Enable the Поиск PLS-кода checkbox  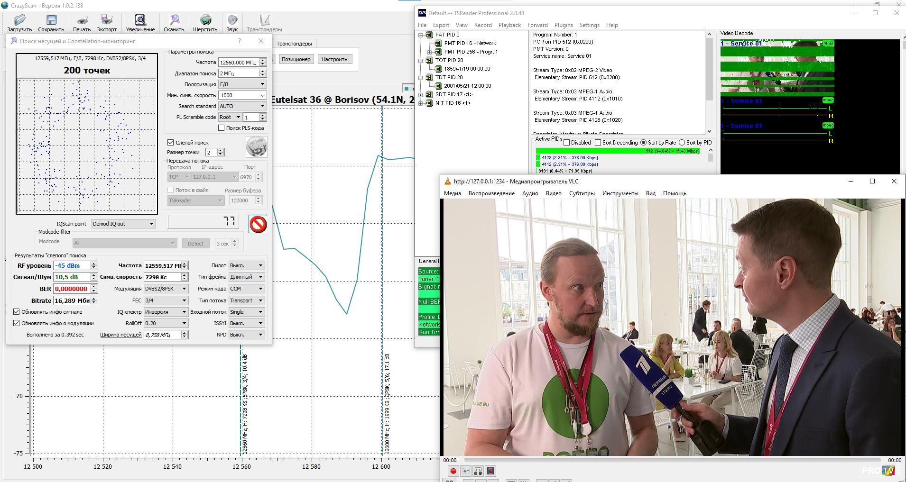pyautogui.click(x=222, y=128)
